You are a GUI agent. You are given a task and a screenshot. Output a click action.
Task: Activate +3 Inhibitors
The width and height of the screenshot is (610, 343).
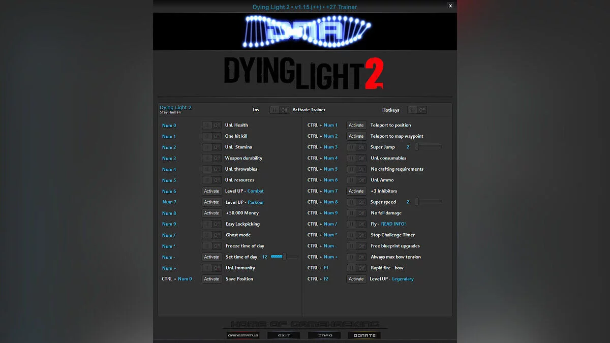(356, 191)
